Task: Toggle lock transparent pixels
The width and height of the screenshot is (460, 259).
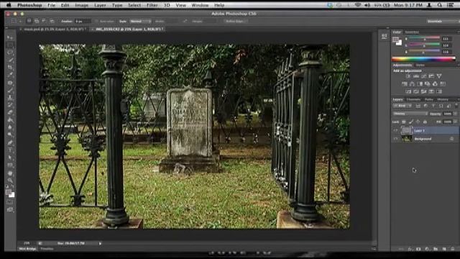Action: [404, 122]
